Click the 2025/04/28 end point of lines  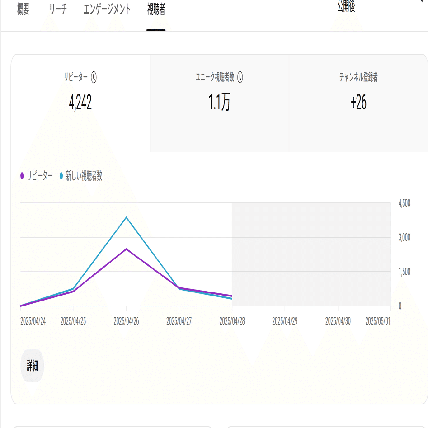coord(232,297)
